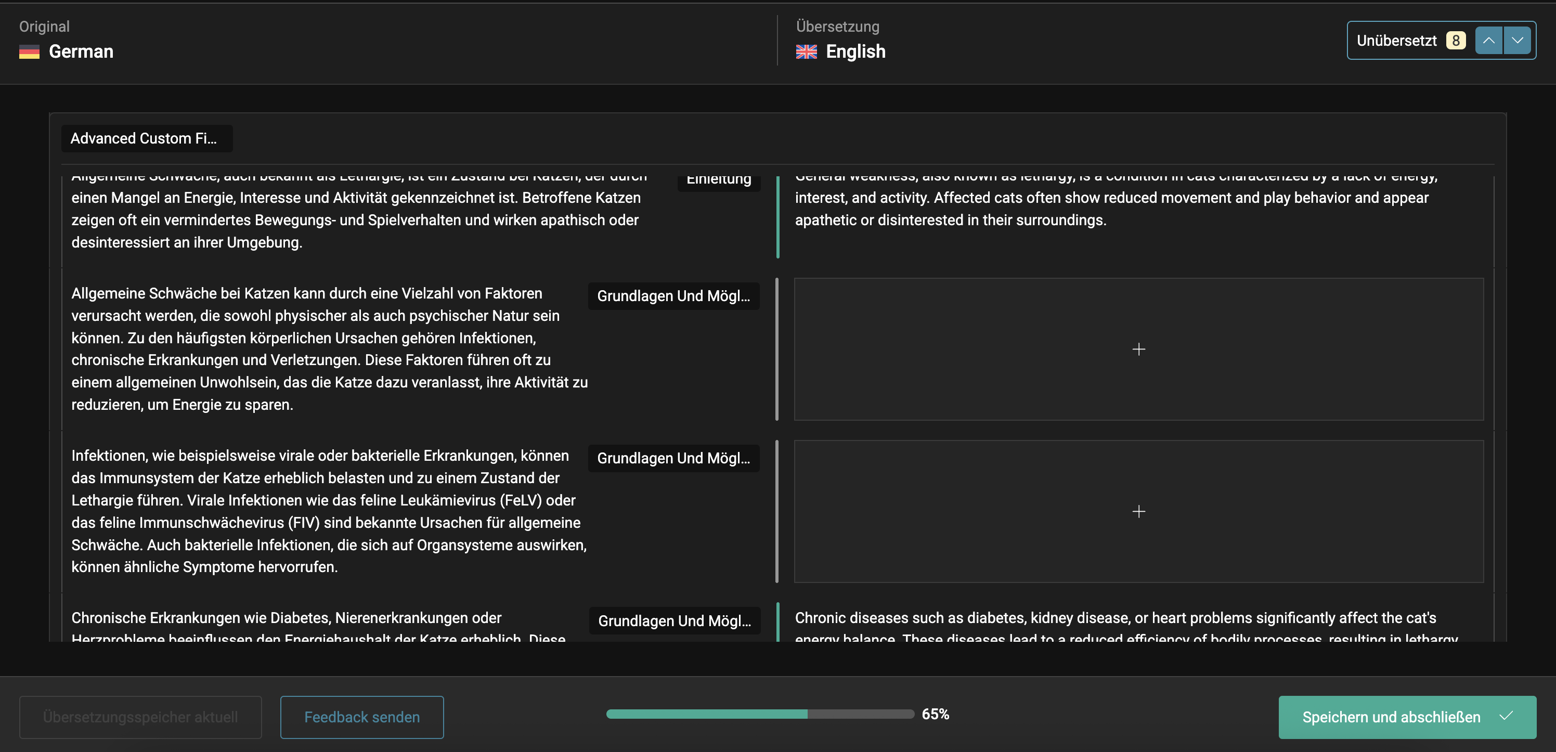Screen dimensions: 1556x752
Task: Jump to previous untranslated segment arrow
Action: point(1488,41)
